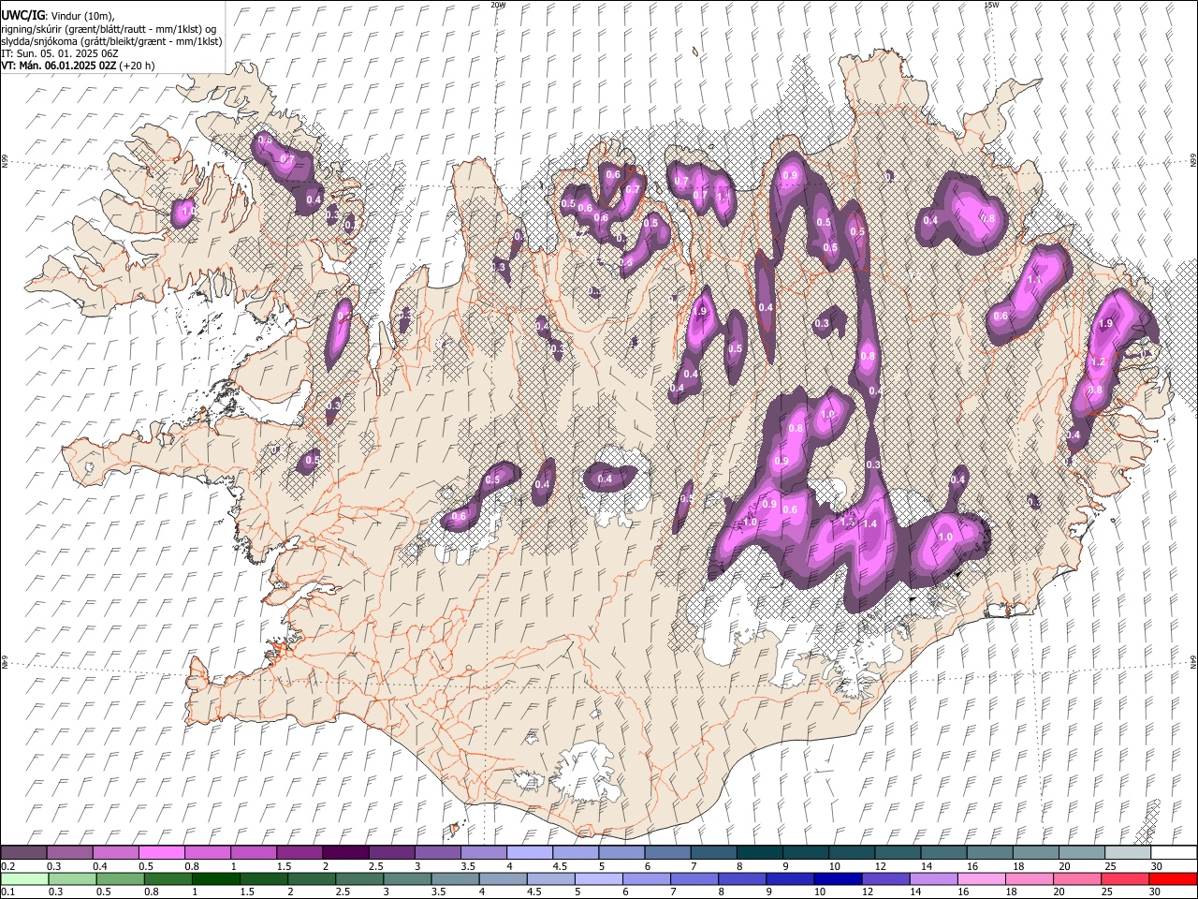Select the pale mint green 0.1 swatch

click(x=24, y=879)
